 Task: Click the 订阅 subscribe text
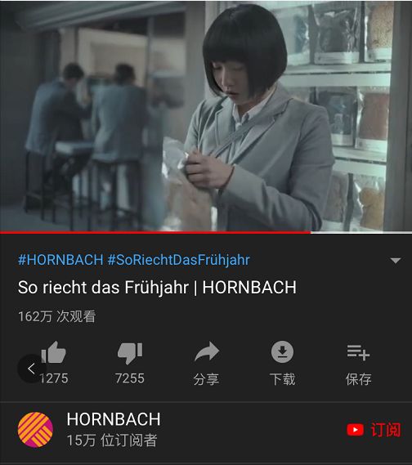point(386,430)
